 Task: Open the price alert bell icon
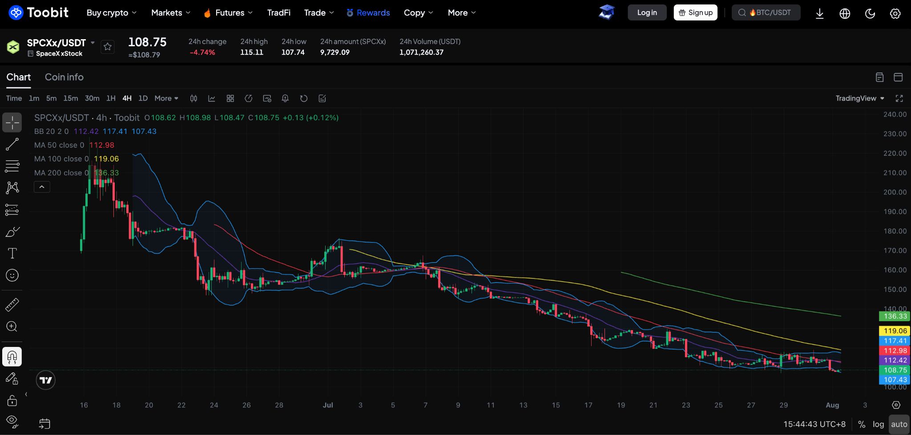pyautogui.click(x=285, y=98)
